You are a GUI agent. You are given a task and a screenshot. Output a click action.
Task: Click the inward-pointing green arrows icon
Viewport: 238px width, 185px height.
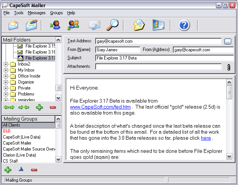pos(24,107)
